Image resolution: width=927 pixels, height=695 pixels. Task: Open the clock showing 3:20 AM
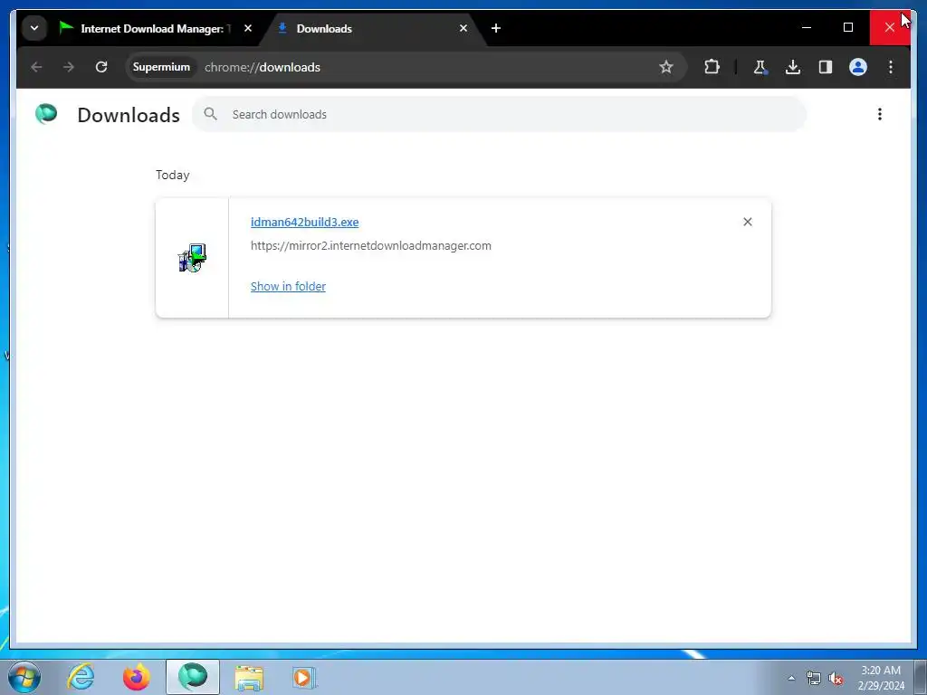(x=881, y=678)
